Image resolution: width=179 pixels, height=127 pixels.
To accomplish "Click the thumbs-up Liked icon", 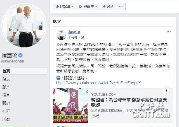I will click(57, 6).
